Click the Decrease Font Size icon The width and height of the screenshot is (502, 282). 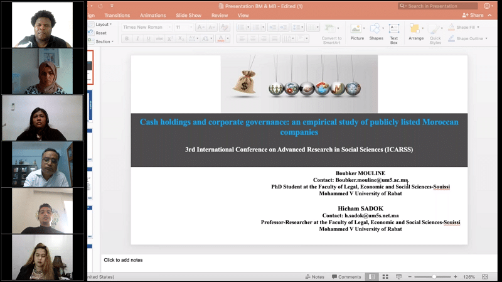click(x=211, y=27)
